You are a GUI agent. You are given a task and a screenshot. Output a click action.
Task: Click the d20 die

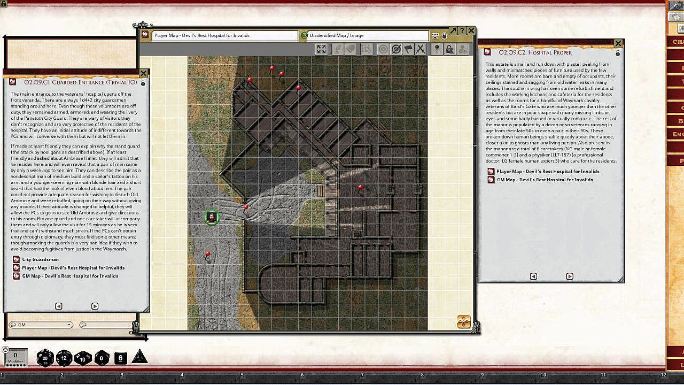point(45,358)
